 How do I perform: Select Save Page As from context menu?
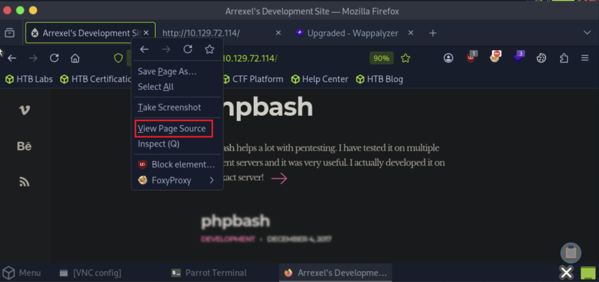click(177, 71)
